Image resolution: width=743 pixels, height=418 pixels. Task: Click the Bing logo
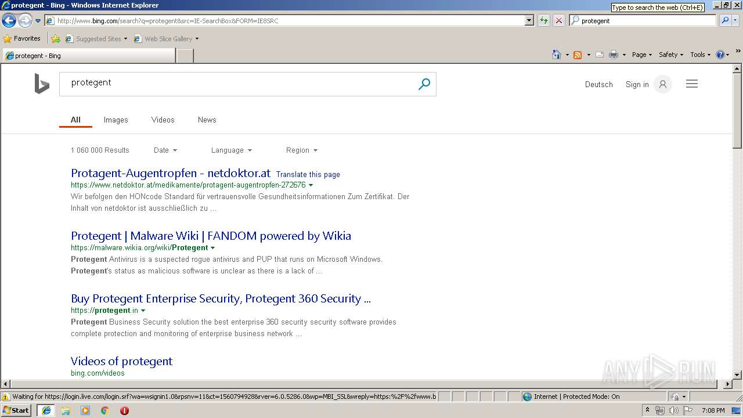pos(42,84)
